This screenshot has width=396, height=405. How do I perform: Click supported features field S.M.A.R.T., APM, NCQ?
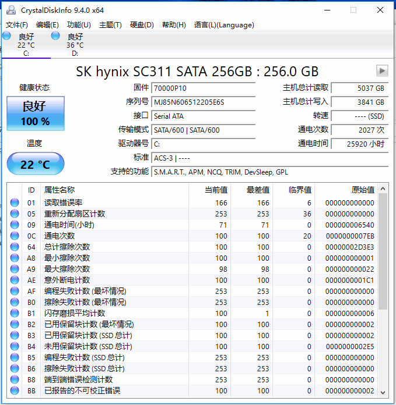coord(270,172)
